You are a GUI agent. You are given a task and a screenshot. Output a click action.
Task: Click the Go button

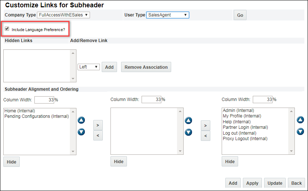[x=240, y=15]
